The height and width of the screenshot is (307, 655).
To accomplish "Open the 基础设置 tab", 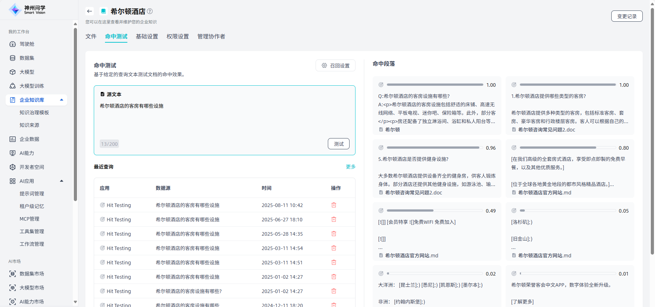I will pos(147,36).
